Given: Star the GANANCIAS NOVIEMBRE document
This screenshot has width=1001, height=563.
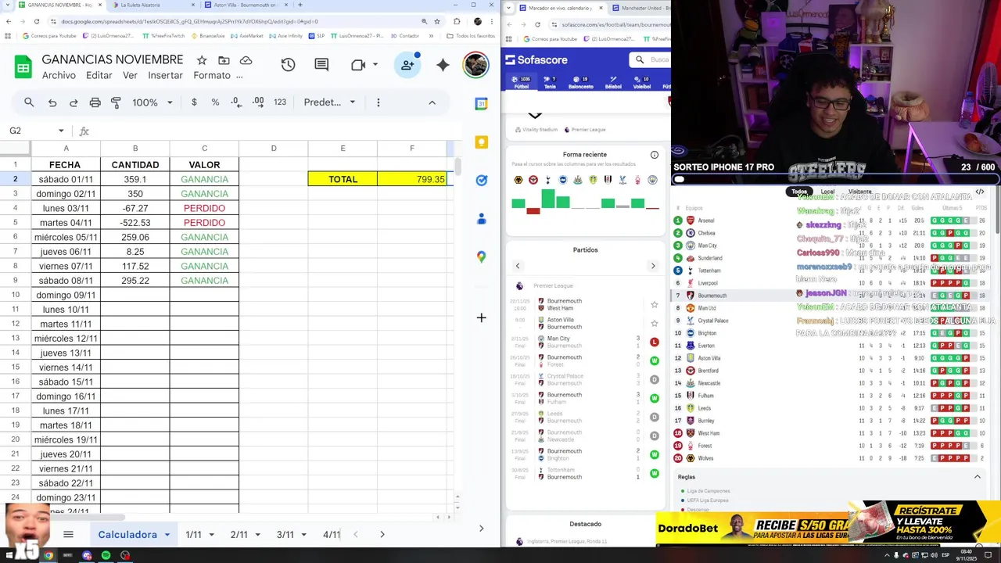Looking at the screenshot, I should tap(202, 60).
